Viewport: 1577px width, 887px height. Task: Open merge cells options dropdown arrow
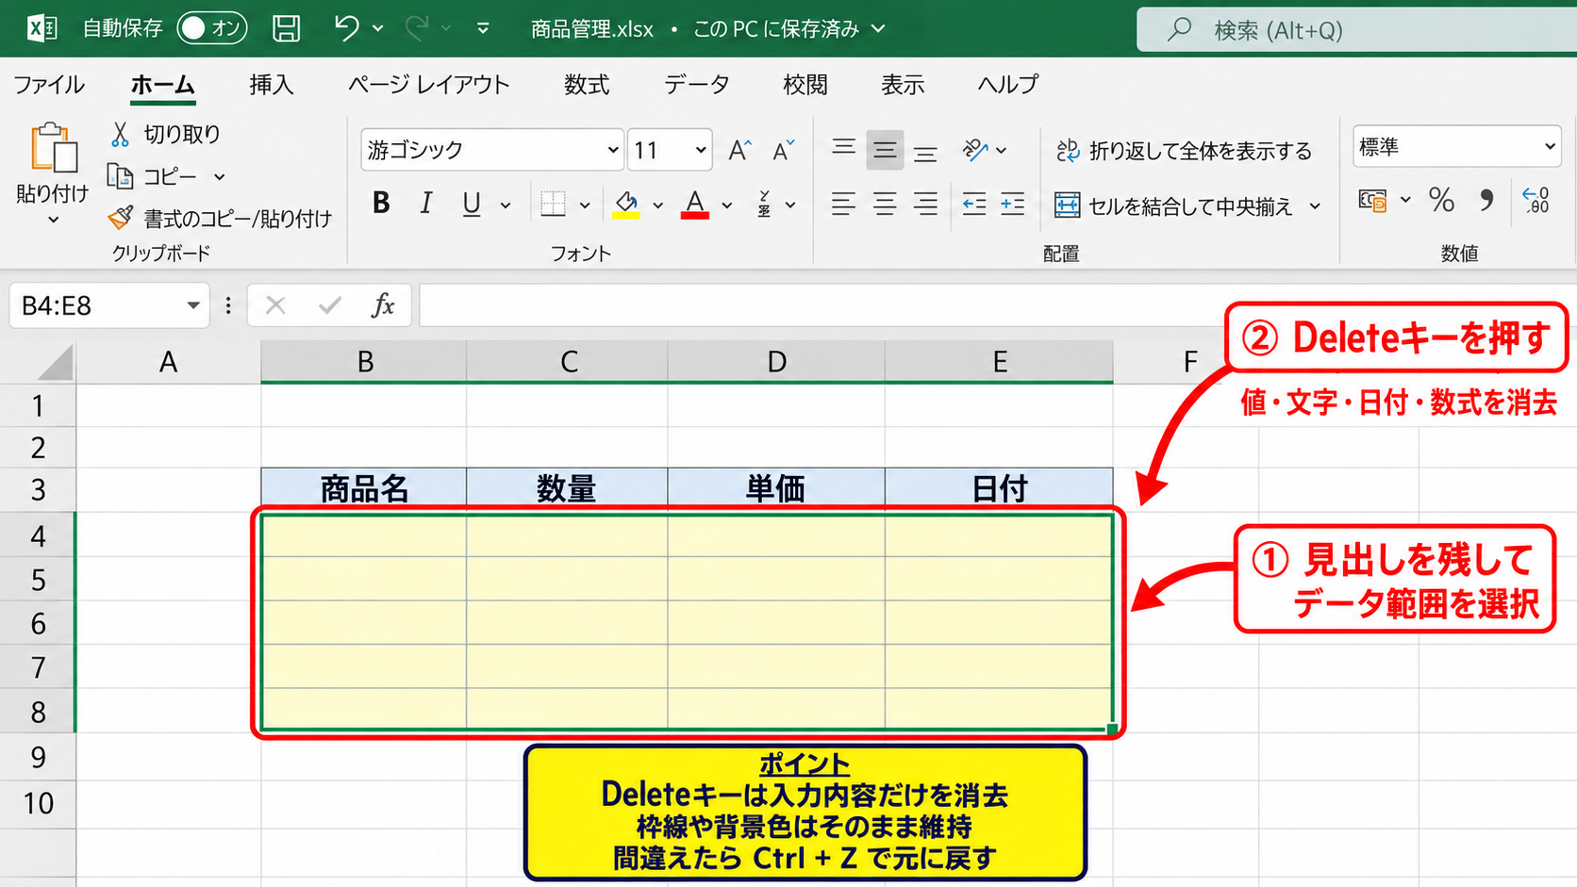1316,205
